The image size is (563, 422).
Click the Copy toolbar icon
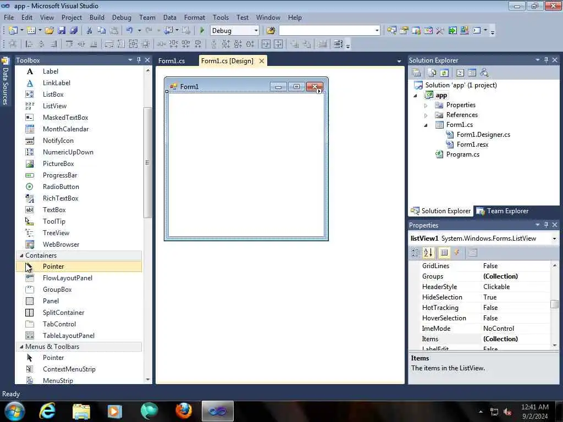tap(102, 31)
